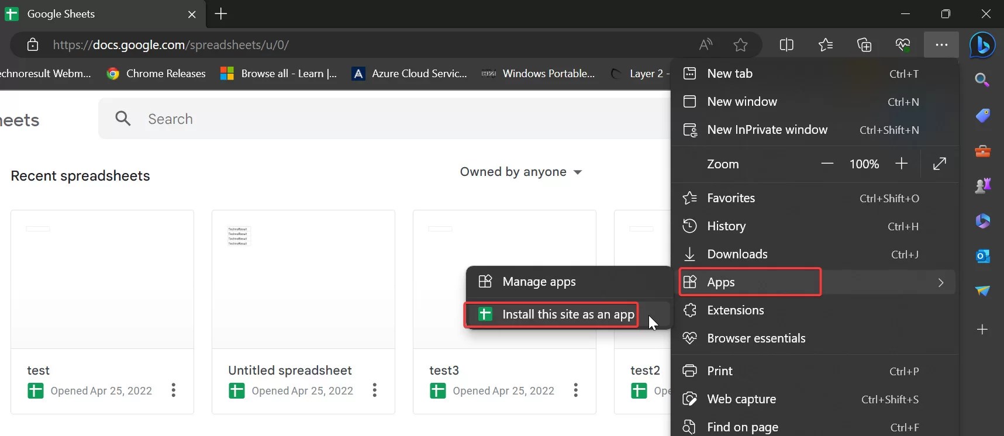Open the test spreadsheet thumbnail
Image resolution: width=1004 pixels, height=436 pixels.
point(102,279)
